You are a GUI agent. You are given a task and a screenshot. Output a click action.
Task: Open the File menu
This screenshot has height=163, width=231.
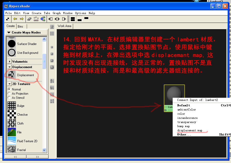8,13
